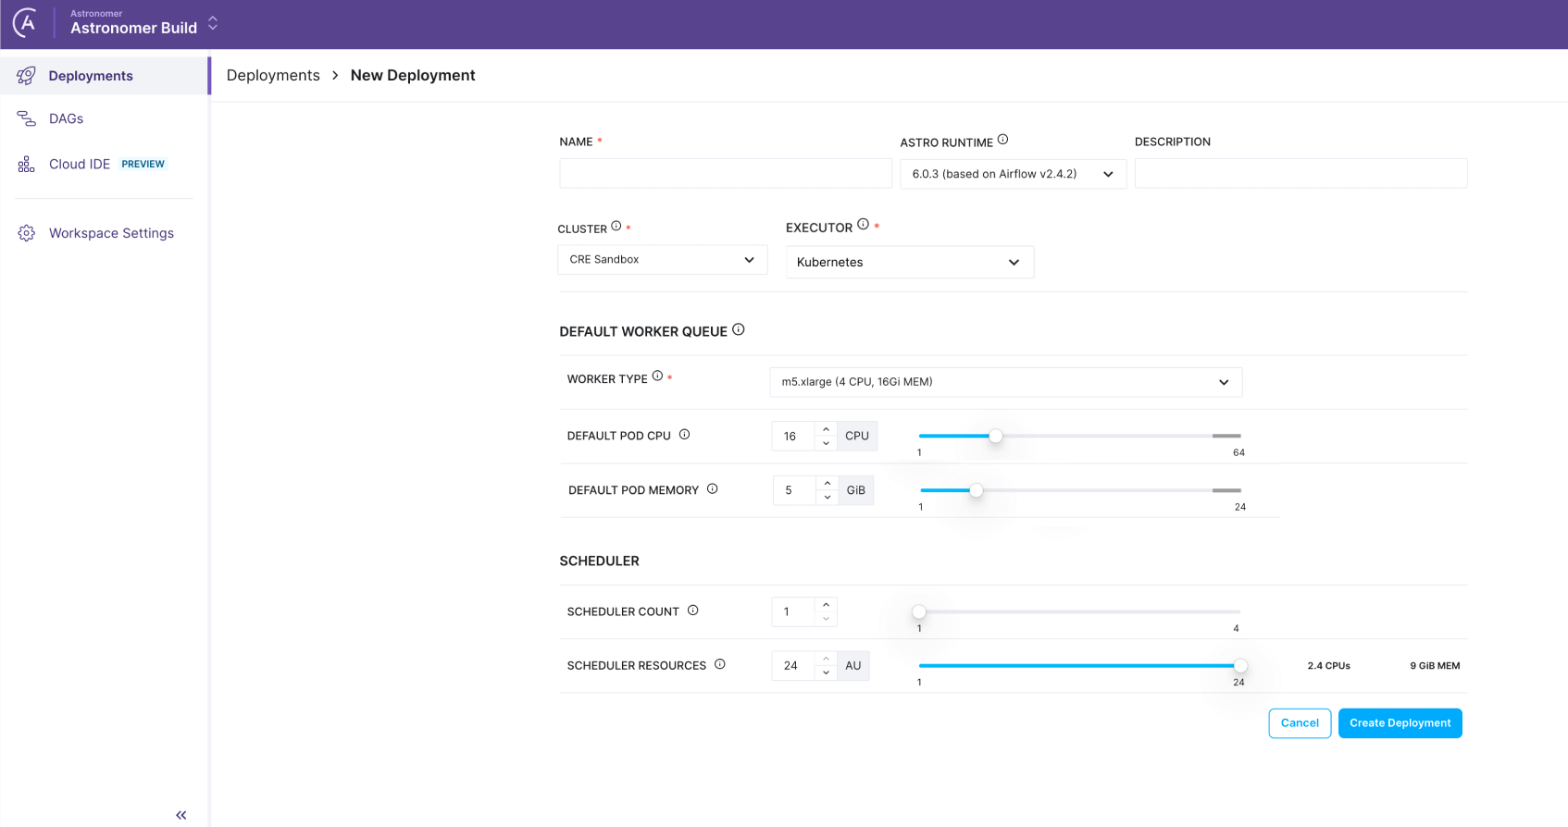Screen dimensions: 1568x827
Task: Decrease Default Pod CPU value
Action: coord(827,443)
